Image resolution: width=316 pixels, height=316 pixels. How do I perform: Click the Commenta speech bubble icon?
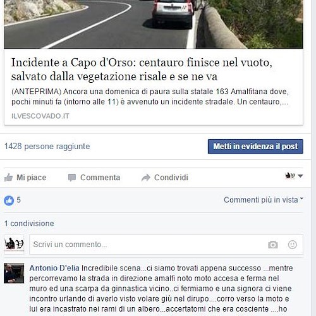[72, 178]
